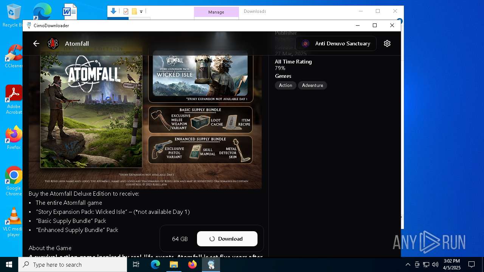Viewport: 484px width, 272px height.
Task: Show hidden system tray icons
Action: [408, 264]
